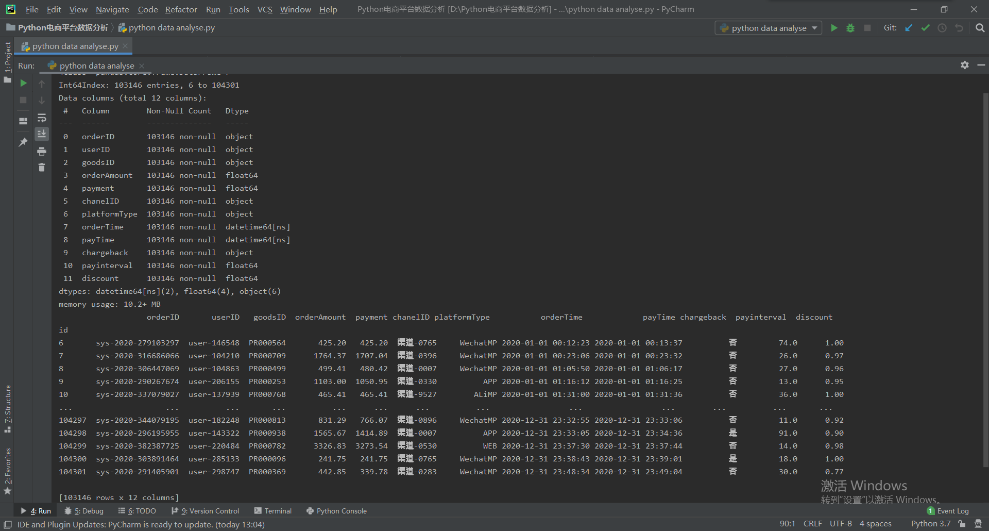
Task: Open Search Everywhere with the magnifier icon
Action: coord(980,28)
